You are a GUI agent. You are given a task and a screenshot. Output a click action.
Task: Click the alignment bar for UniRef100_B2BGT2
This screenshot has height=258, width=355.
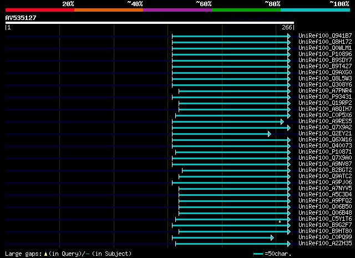(x=236, y=170)
